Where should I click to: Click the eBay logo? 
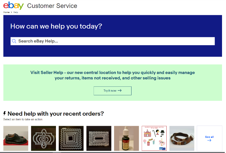pos(13,5)
